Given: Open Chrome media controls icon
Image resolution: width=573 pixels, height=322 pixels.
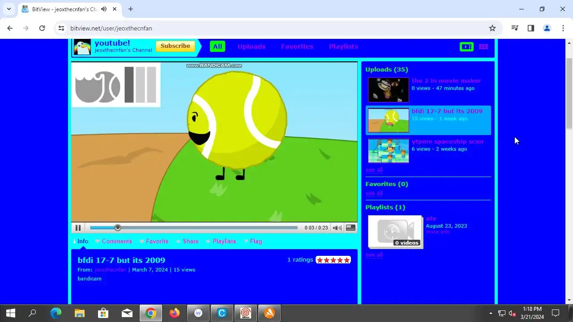Looking at the screenshot, I should 515,28.
